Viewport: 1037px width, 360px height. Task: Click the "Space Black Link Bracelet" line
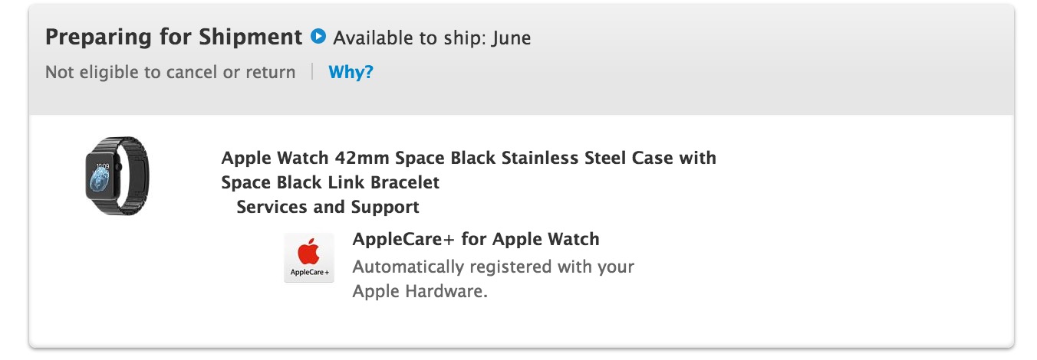point(331,183)
